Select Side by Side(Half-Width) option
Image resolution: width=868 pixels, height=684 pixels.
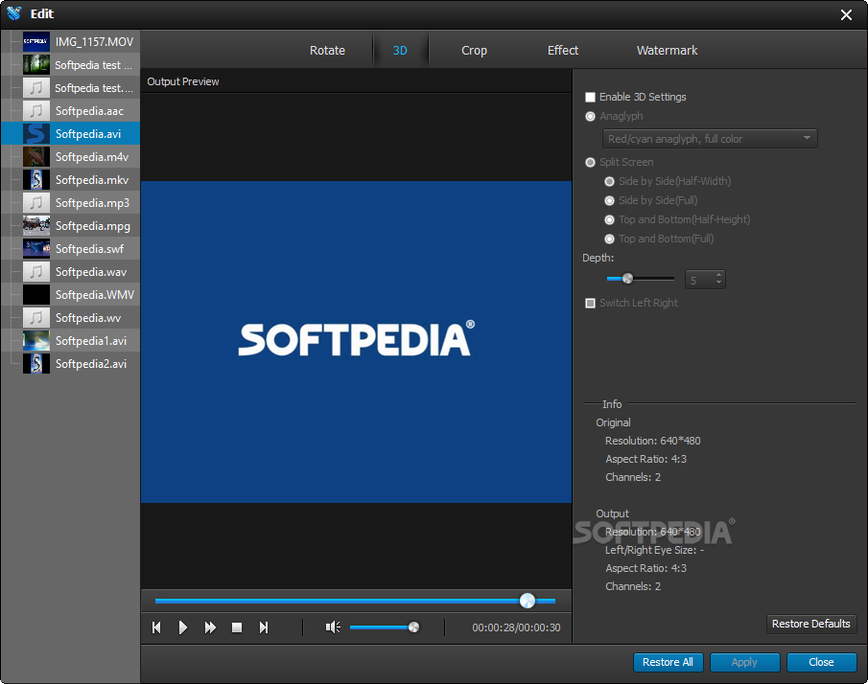click(609, 181)
